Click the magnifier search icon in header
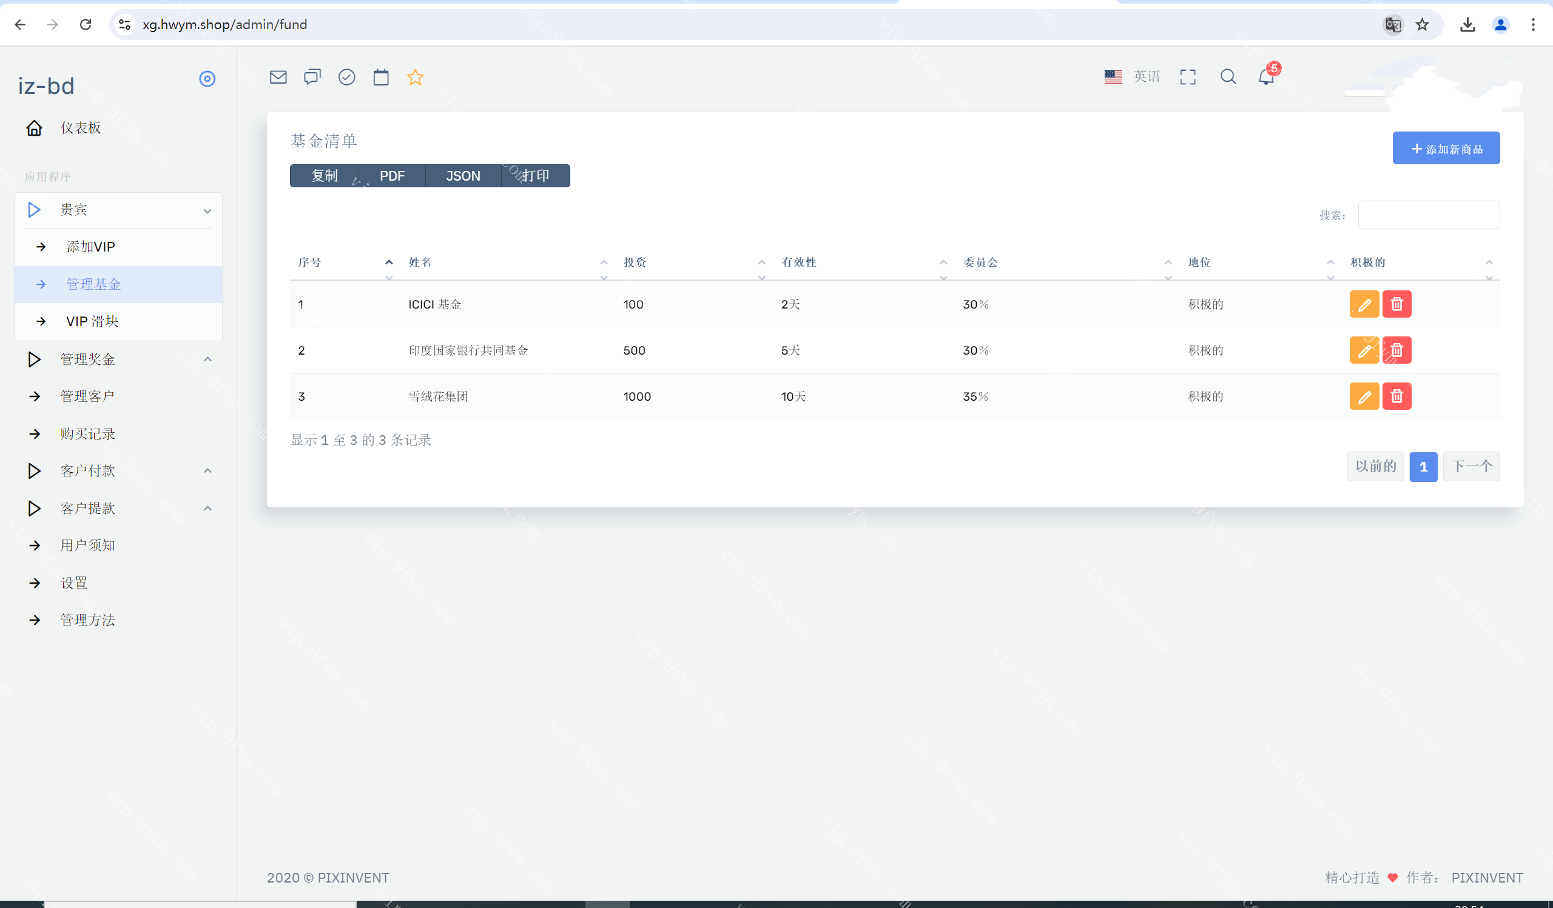The width and height of the screenshot is (1553, 908). click(x=1228, y=77)
